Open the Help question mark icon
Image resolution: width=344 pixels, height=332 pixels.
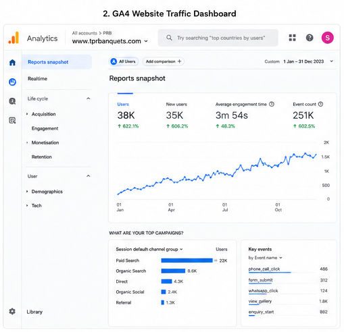point(310,38)
